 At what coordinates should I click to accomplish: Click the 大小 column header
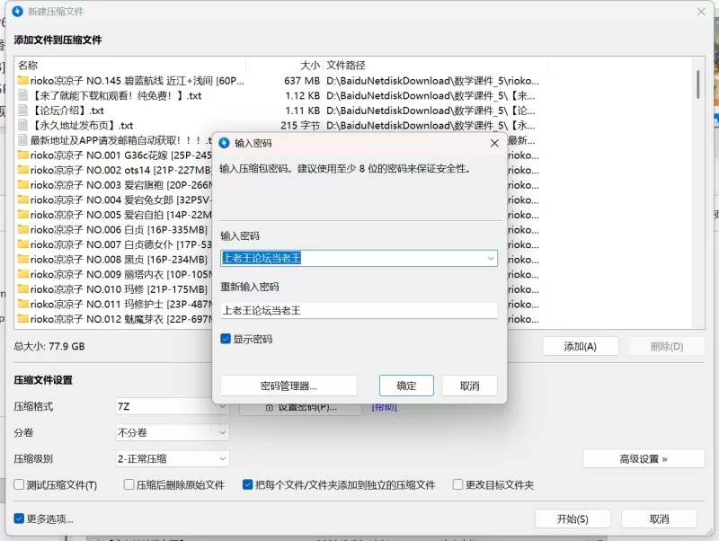click(x=309, y=66)
